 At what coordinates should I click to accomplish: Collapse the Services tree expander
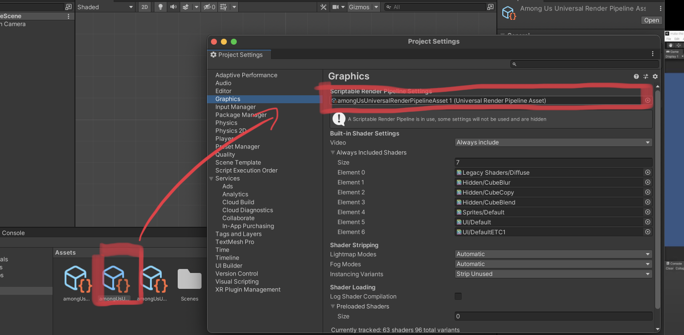(211, 178)
